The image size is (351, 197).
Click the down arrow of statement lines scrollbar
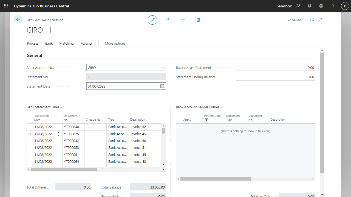tap(164, 164)
